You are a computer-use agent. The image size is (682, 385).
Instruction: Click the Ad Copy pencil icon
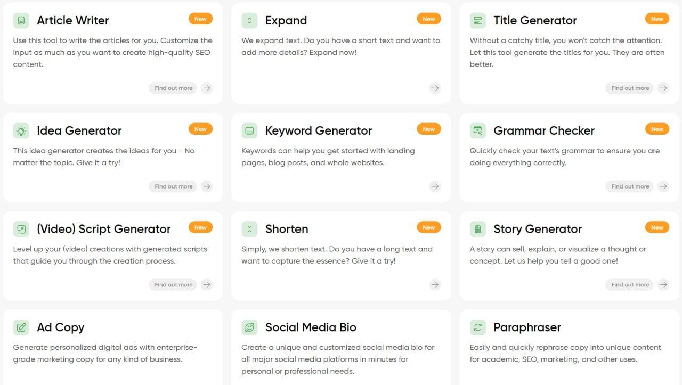(x=21, y=327)
